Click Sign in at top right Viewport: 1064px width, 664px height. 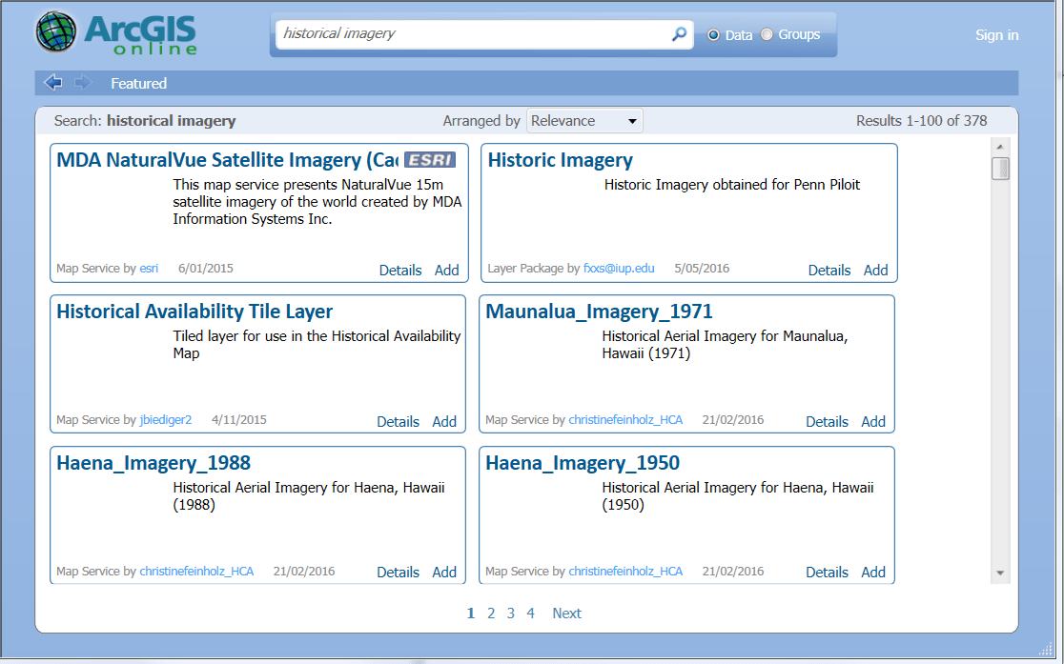click(996, 35)
